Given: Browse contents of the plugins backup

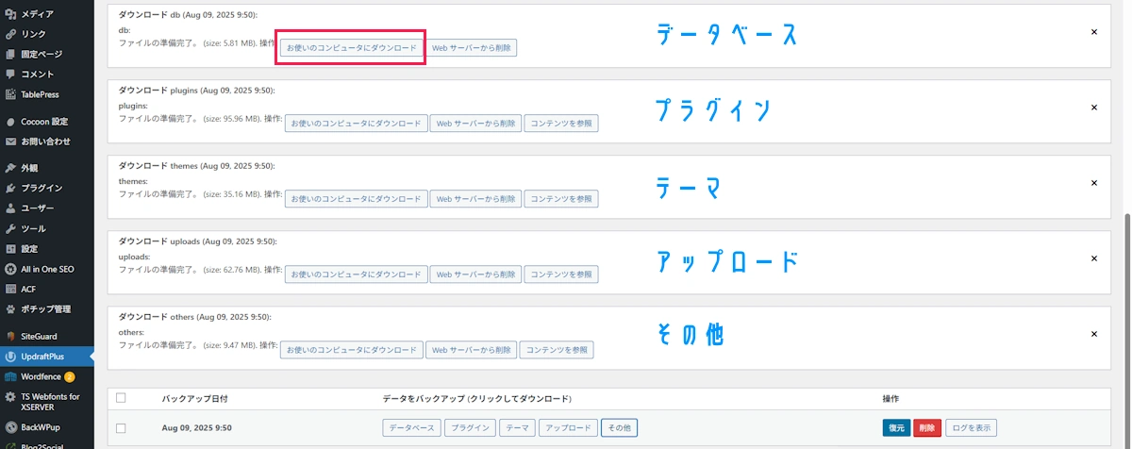Looking at the screenshot, I should point(561,123).
